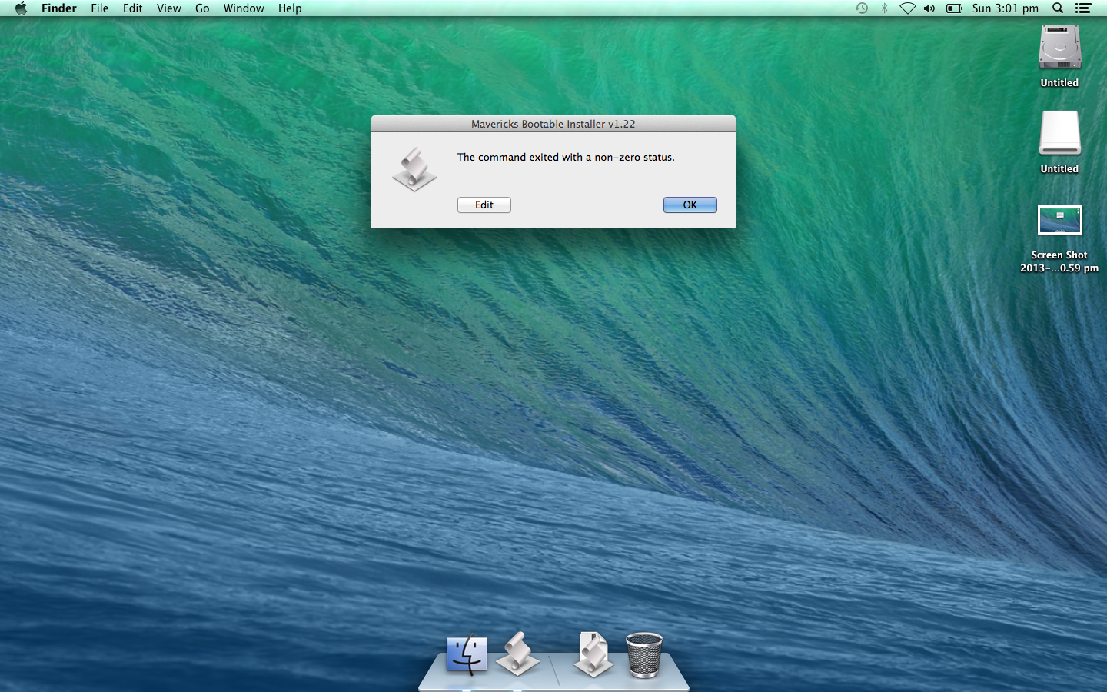Open the File menu
1107x692 pixels.
99,8
